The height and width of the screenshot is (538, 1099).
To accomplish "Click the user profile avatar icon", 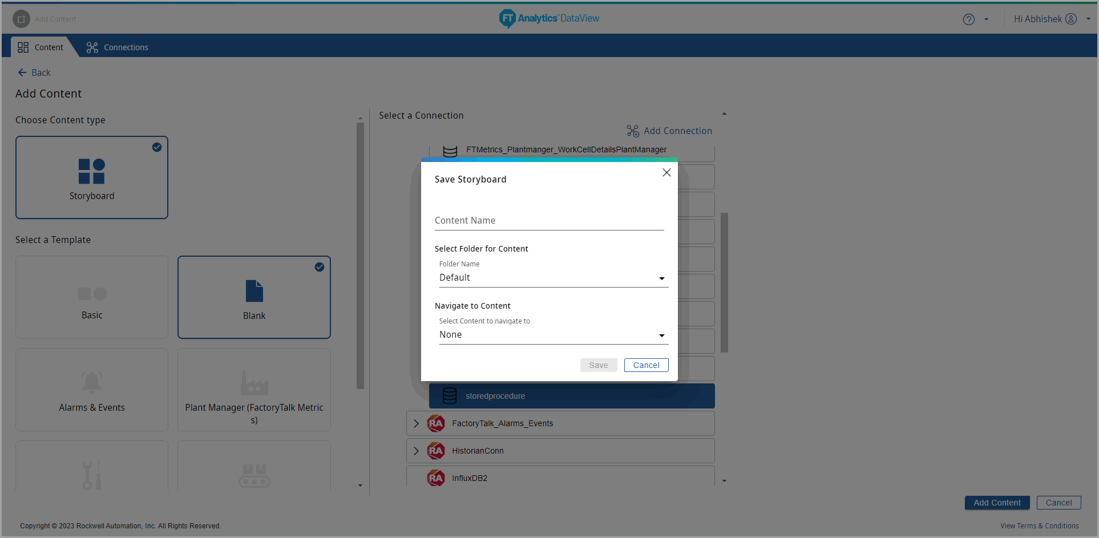I will click(x=1072, y=19).
